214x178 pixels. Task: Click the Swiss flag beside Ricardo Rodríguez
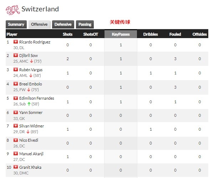[x=16, y=42]
